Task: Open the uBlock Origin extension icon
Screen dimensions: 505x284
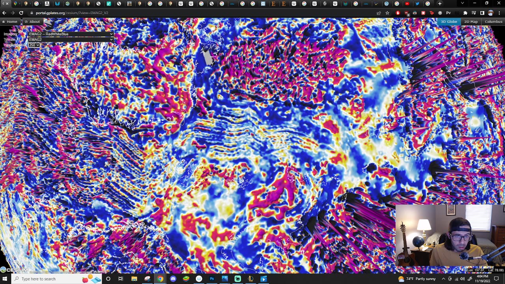Action: [406, 13]
